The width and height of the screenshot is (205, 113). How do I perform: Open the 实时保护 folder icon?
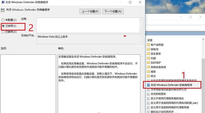(148, 63)
